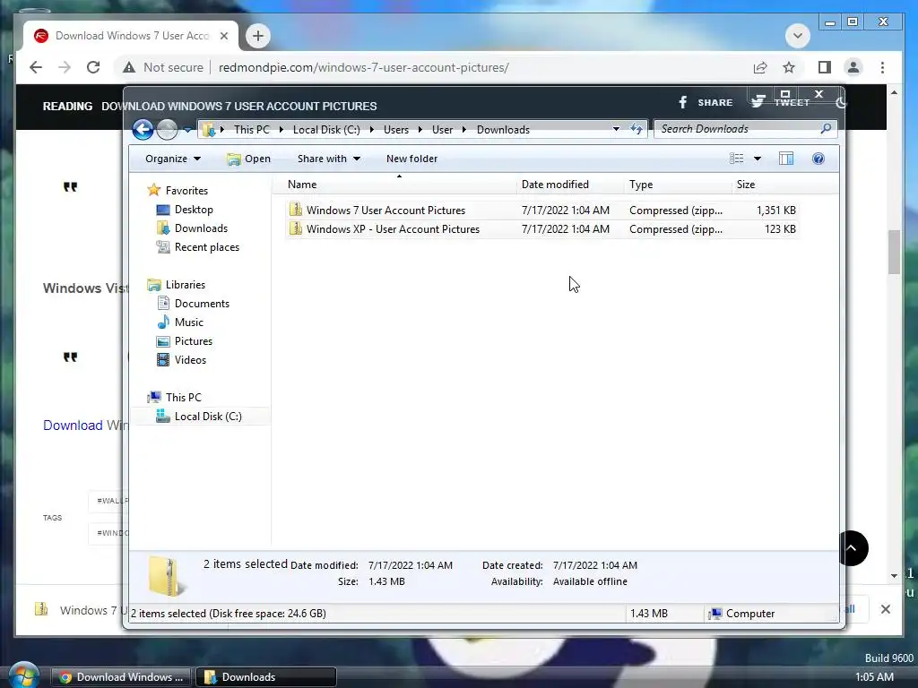Screen dimensions: 918x688
Task: Select the Download Windows 7 User Acco tab
Action: click(x=131, y=36)
